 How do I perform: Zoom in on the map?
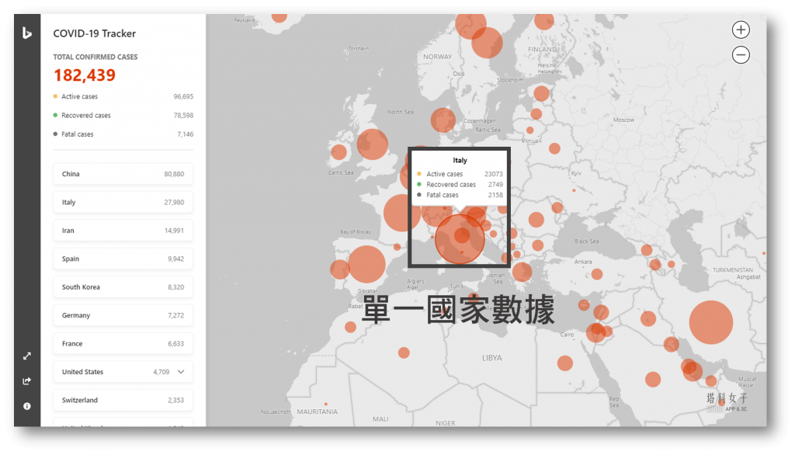click(x=741, y=30)
